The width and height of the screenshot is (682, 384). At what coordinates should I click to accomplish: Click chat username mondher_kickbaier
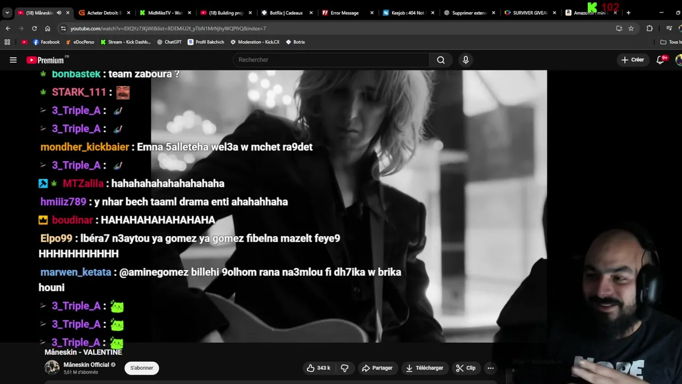(x=85, y=147)
